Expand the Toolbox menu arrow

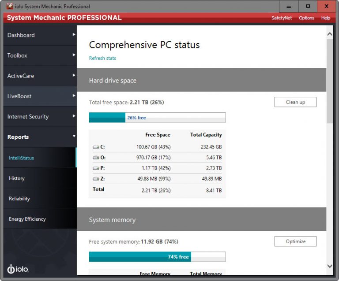pos(74,55)
